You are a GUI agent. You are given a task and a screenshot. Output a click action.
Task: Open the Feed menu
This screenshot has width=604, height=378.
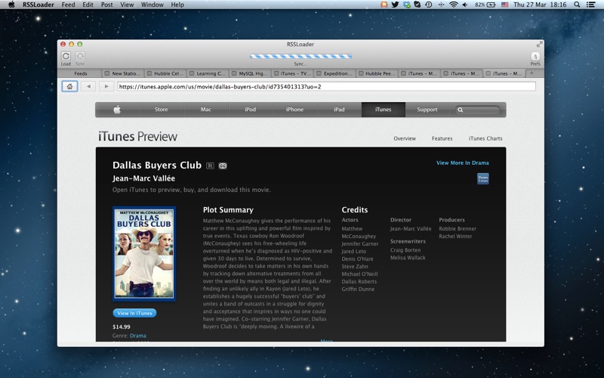68,5
